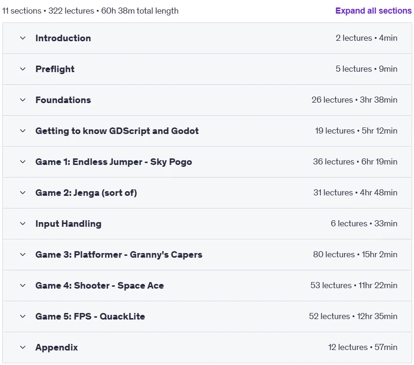Select the Foundations section title
The image size is (414, 365).
tap(63, 100)
